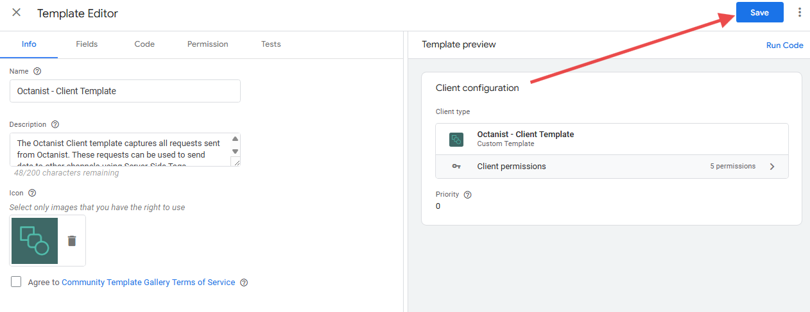Screen dimensions: 810x312
Task: Save the template
Action: (760, 13)
